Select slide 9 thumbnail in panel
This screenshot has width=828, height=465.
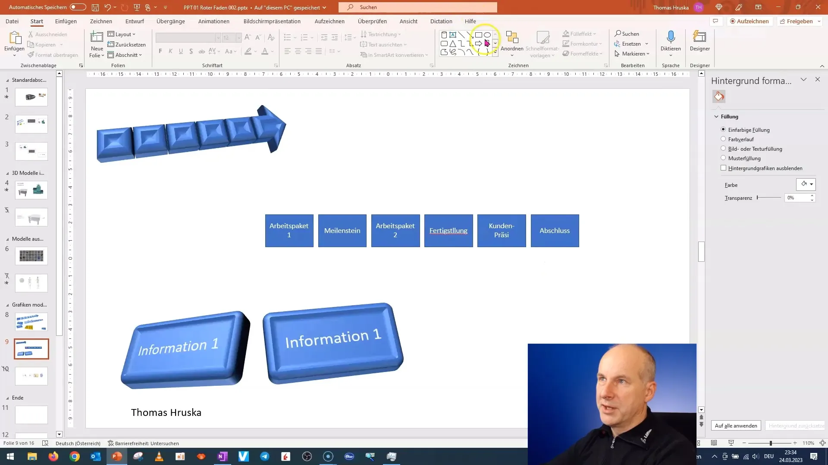point(32,349)
